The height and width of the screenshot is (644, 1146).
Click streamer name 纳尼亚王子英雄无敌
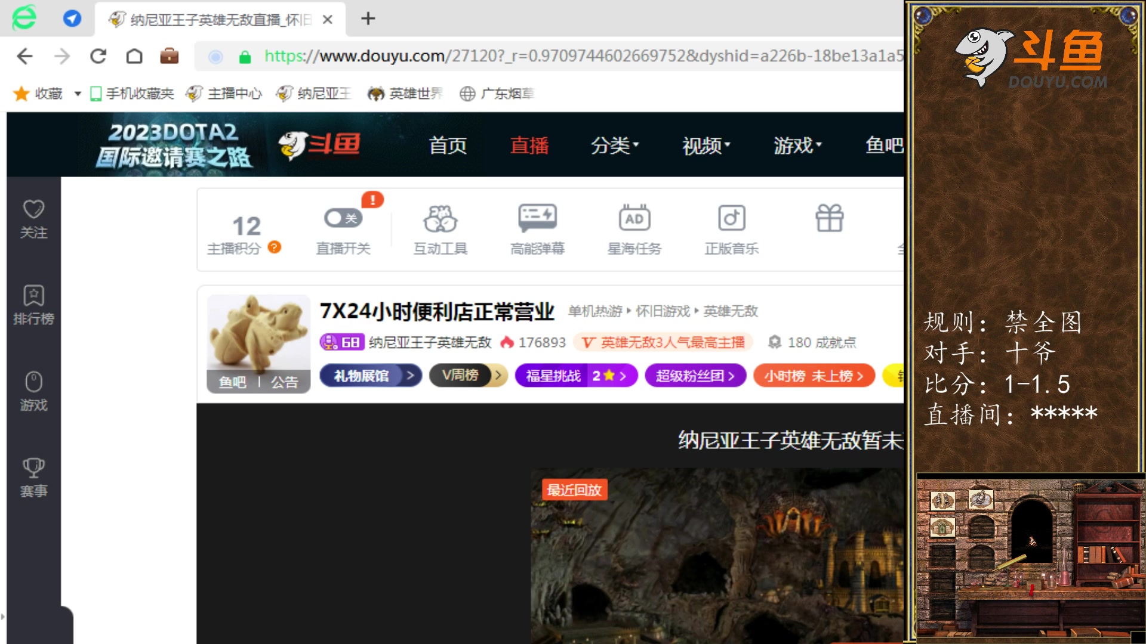click(x=430, y=342)
